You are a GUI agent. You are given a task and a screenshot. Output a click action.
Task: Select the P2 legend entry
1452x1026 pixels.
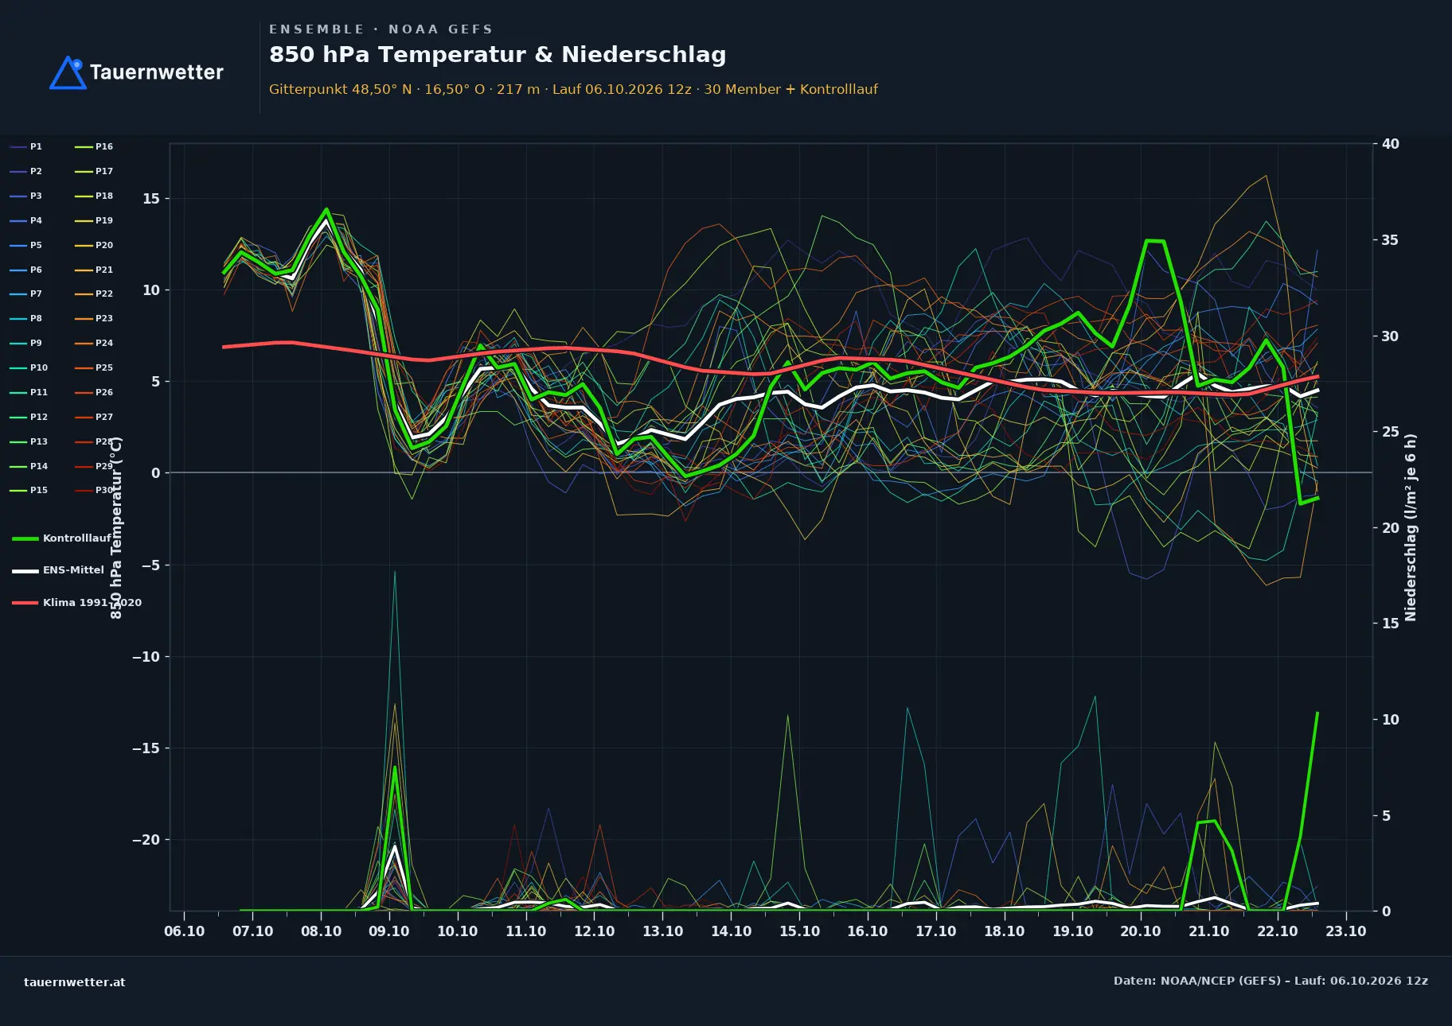(25, 172)
